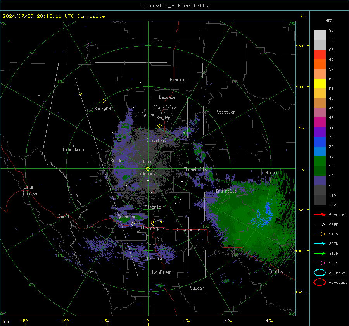This screenshot has height=326, width=349.
Task: Click the Brooks city label
Action: pyautogui.click(x=276, y=271)
